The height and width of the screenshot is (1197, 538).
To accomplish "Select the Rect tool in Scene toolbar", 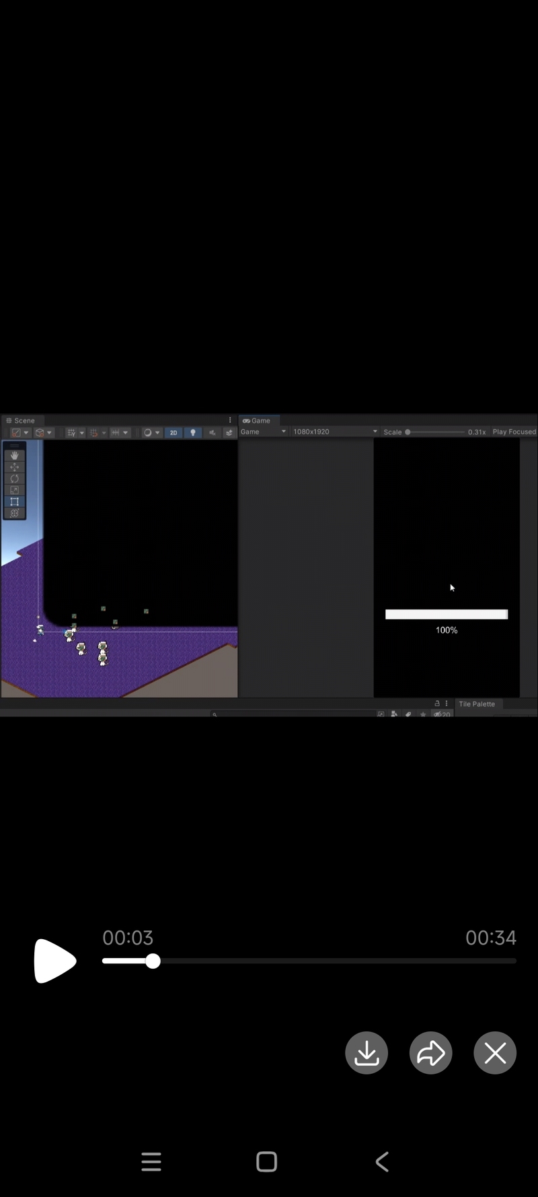I will click(14, 502).
